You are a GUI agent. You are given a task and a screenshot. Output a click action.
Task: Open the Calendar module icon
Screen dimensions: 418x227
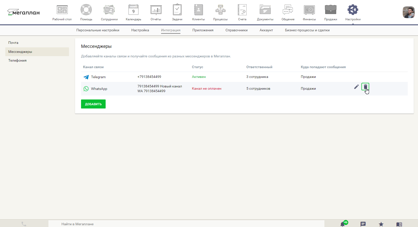[133, 10]
